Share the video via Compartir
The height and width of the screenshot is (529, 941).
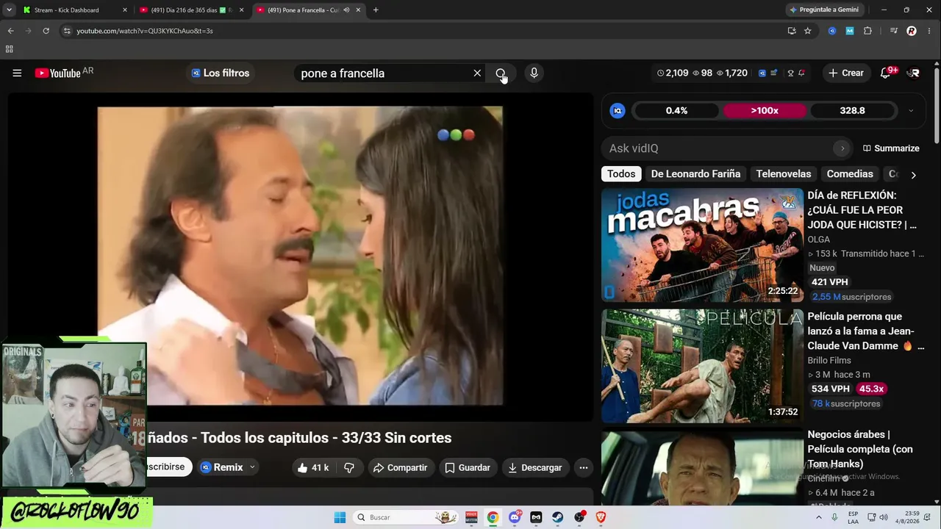click(400, 467)
